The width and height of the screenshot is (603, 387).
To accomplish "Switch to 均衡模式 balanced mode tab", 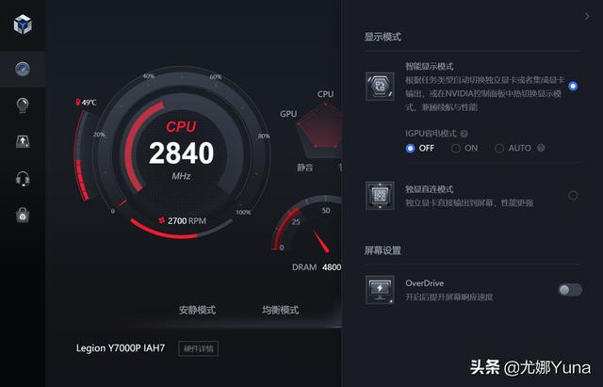I will [281, 310].
